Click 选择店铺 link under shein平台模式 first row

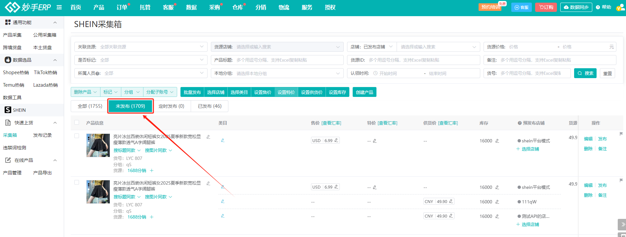click(528, 149)
